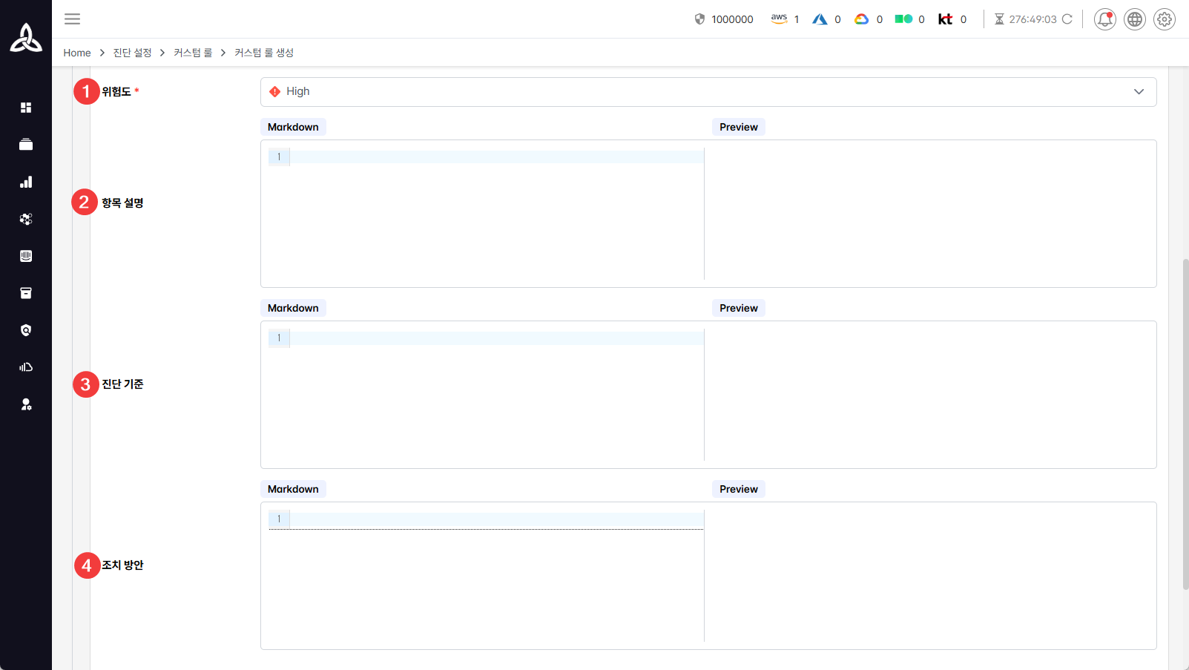Click the AWS account counter icon
Image resolution: width=1189 pixels, height=670 pixels.
point(779,19)
